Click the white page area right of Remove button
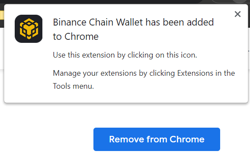 235,139
